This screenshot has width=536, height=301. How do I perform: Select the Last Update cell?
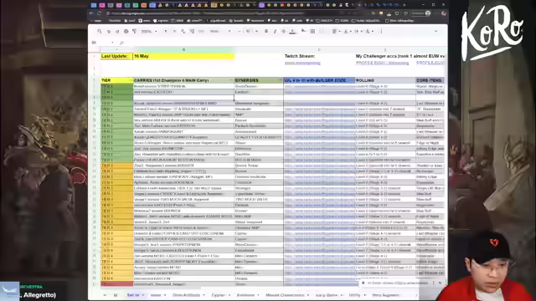point(116,56)
